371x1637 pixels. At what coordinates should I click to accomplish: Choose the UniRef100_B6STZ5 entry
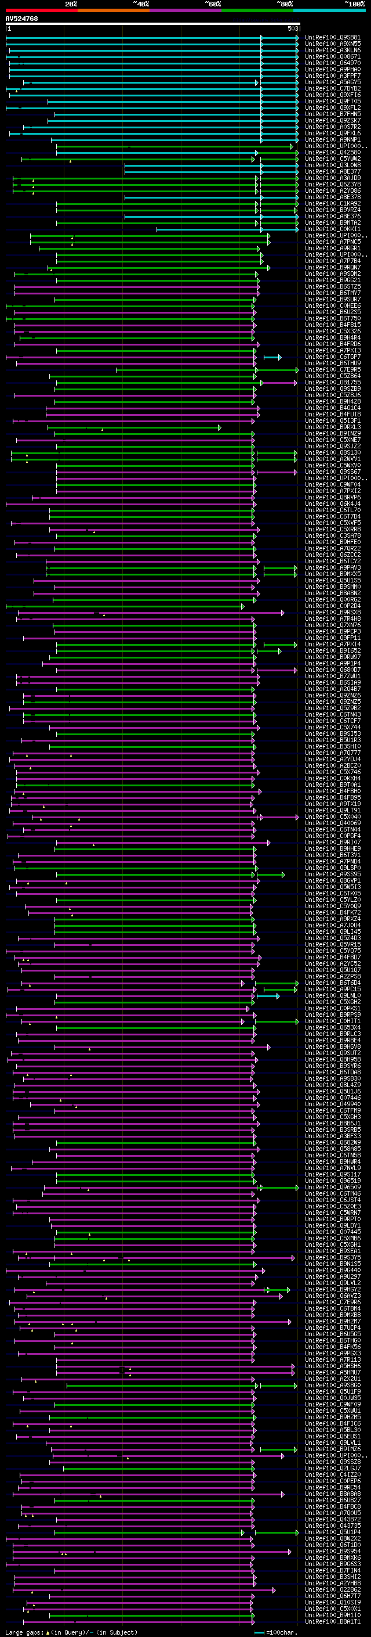pos(333,287)
